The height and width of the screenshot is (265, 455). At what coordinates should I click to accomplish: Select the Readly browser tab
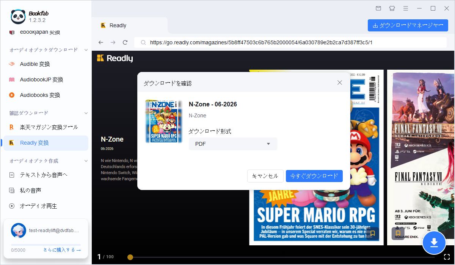coord(130,25)
